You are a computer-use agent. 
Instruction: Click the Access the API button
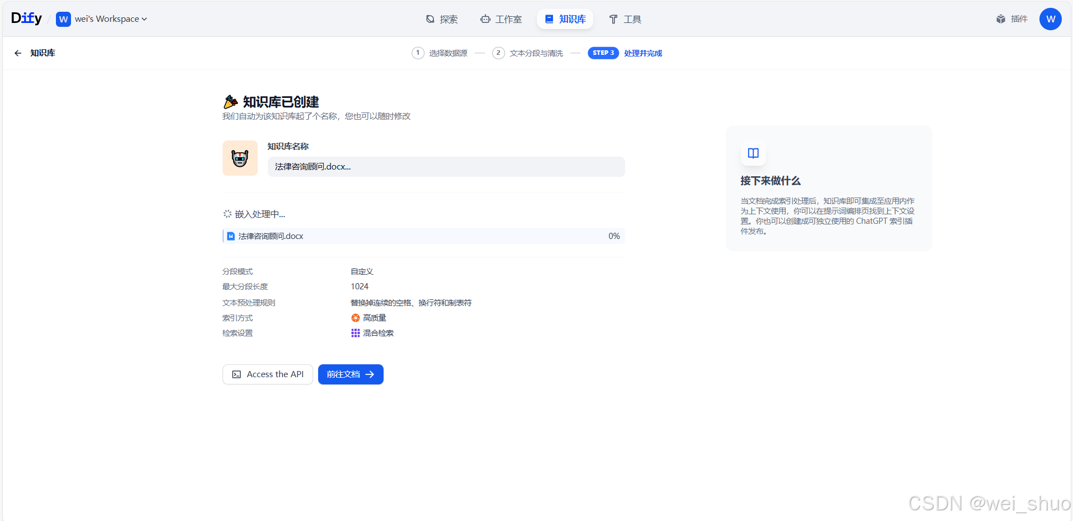[267, 374]
